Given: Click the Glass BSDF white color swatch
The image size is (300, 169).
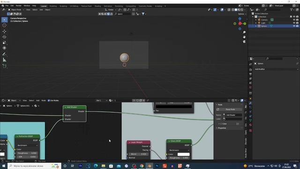Looking at the screenshot, I should tap(183, 154).
